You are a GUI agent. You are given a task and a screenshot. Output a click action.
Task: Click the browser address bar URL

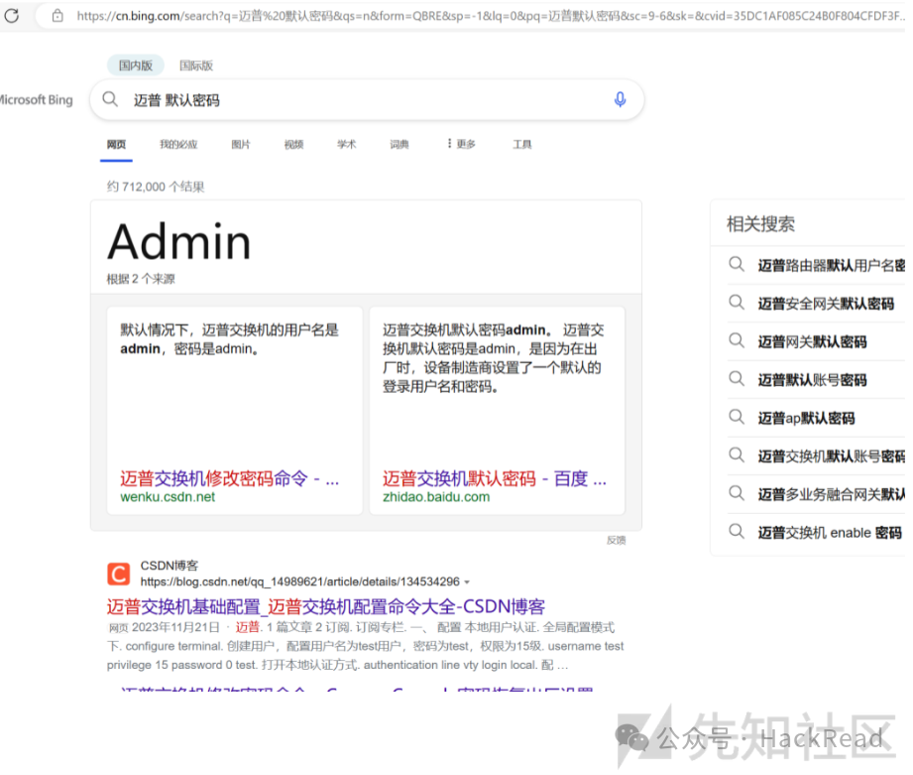pyautogui.click(x=491, y=16)
